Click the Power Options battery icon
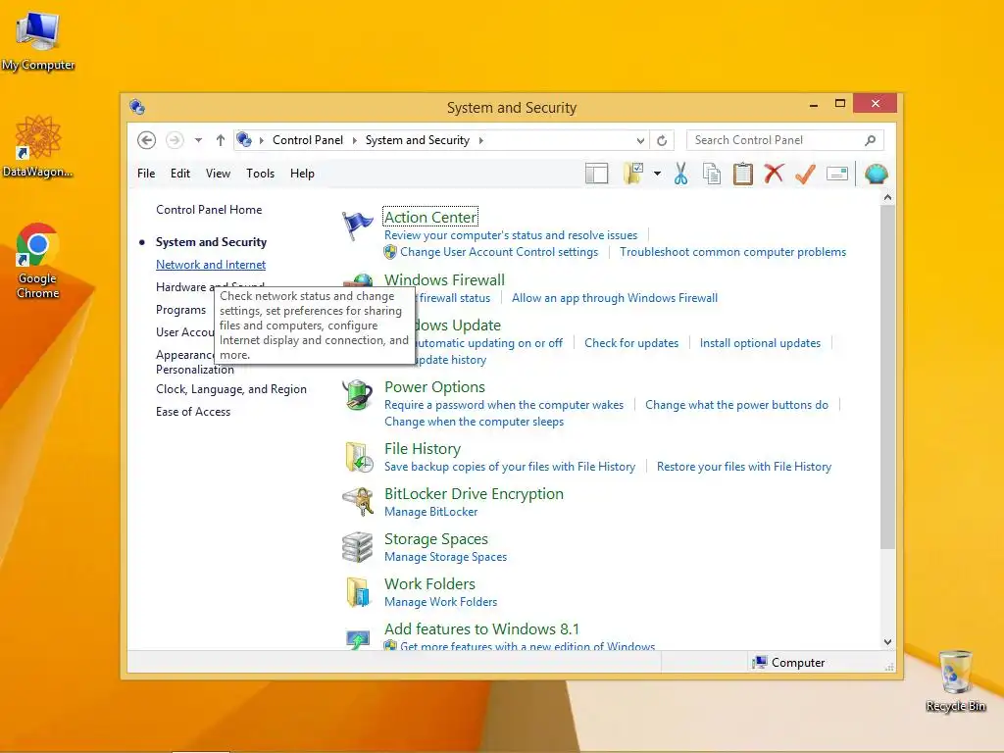Screen dimensions: 1004x753 point(357,394)
